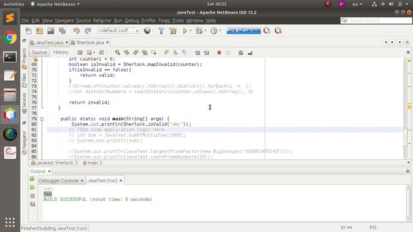Viewport: 413px width, 232px height.
Task: Select the Source view button
Action: [x=39, y=52]
